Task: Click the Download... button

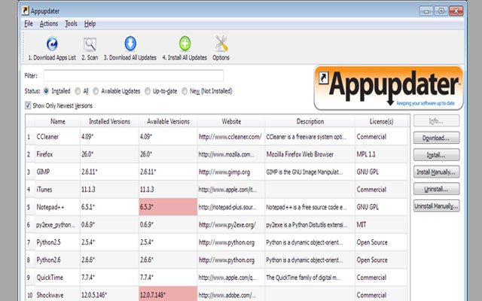Action: click(x=435, y=138)
